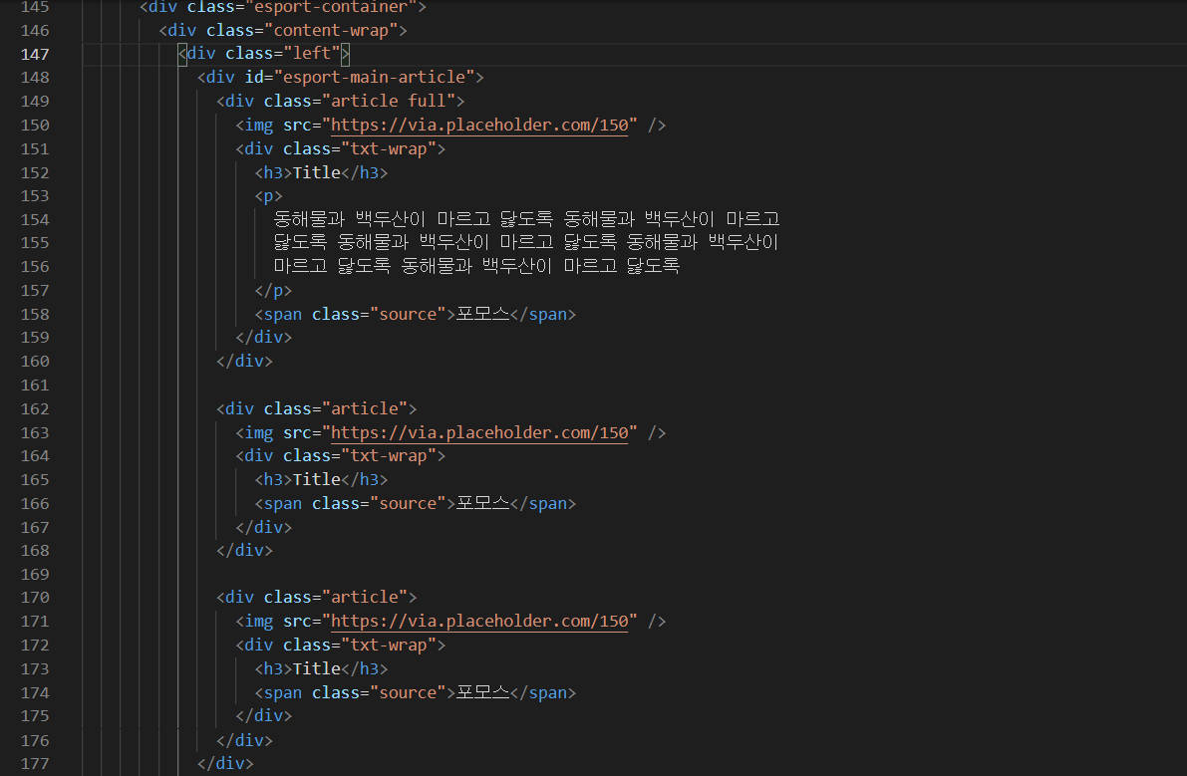Click "txt-wrap" class value on line 172
1187x776 pixels.
(x=389, y=645)
